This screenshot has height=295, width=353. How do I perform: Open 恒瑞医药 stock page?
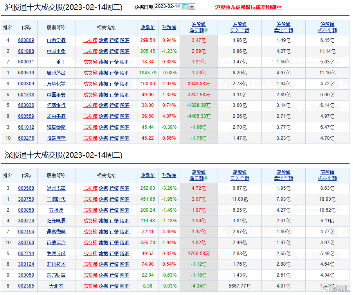pyautogui.click(x=56, y=138)
